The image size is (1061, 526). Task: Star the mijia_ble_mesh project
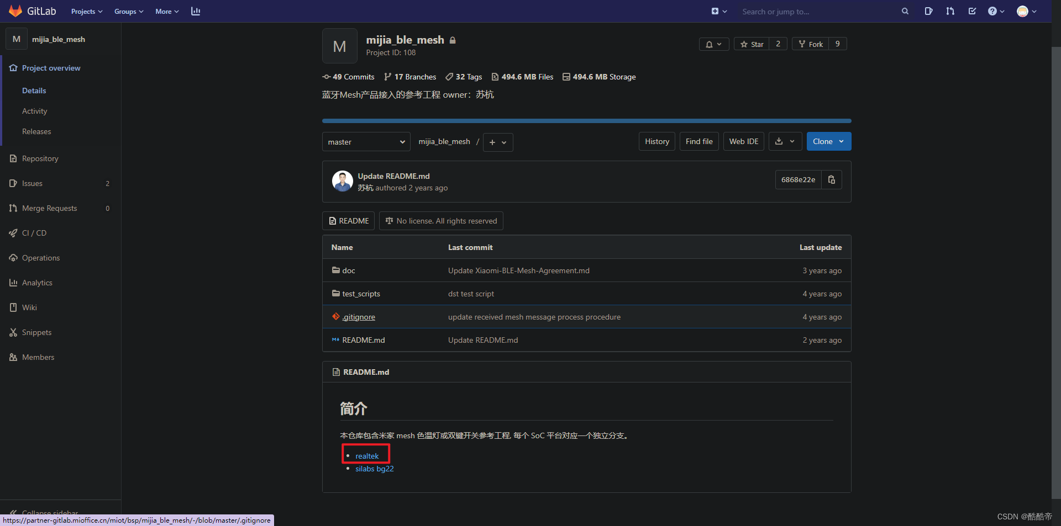752,44
